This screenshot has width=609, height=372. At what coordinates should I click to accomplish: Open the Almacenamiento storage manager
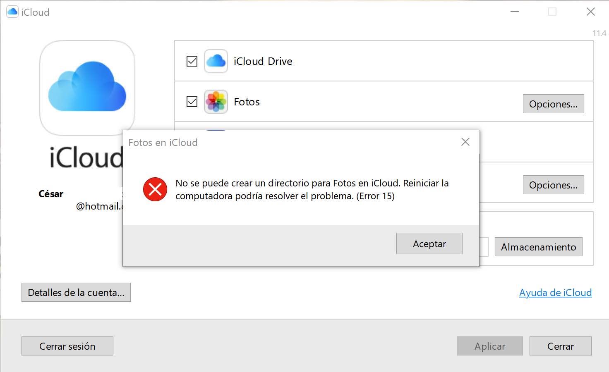pos(538,247)
